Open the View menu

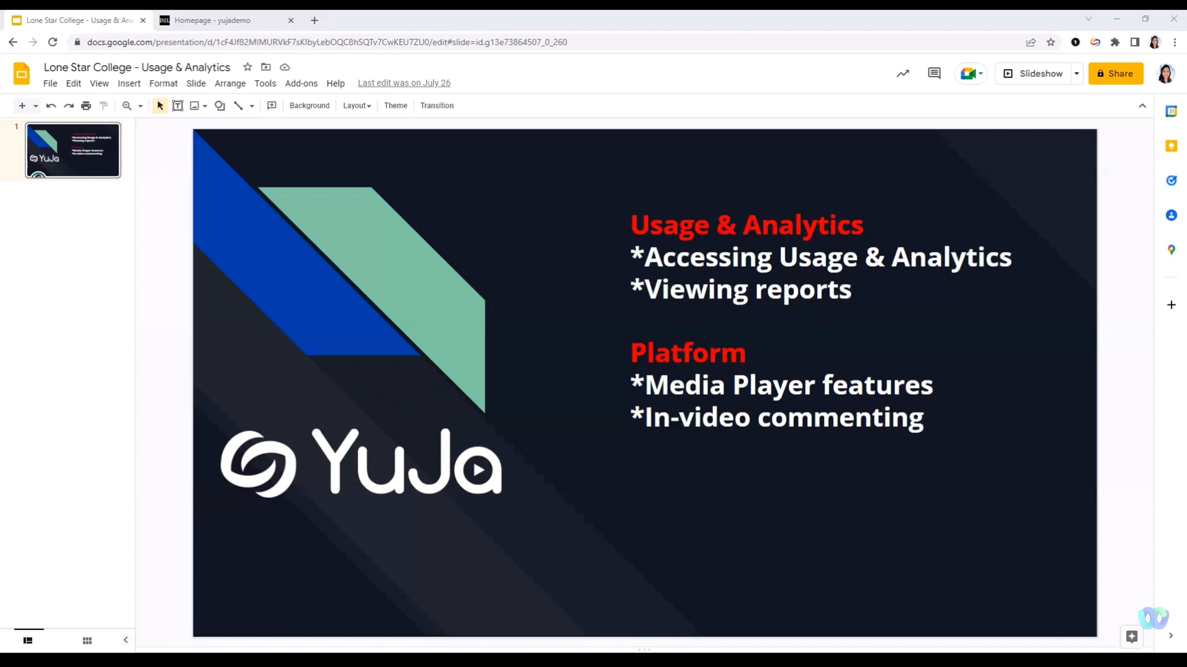pyautogui.click(x=99, y=83)
